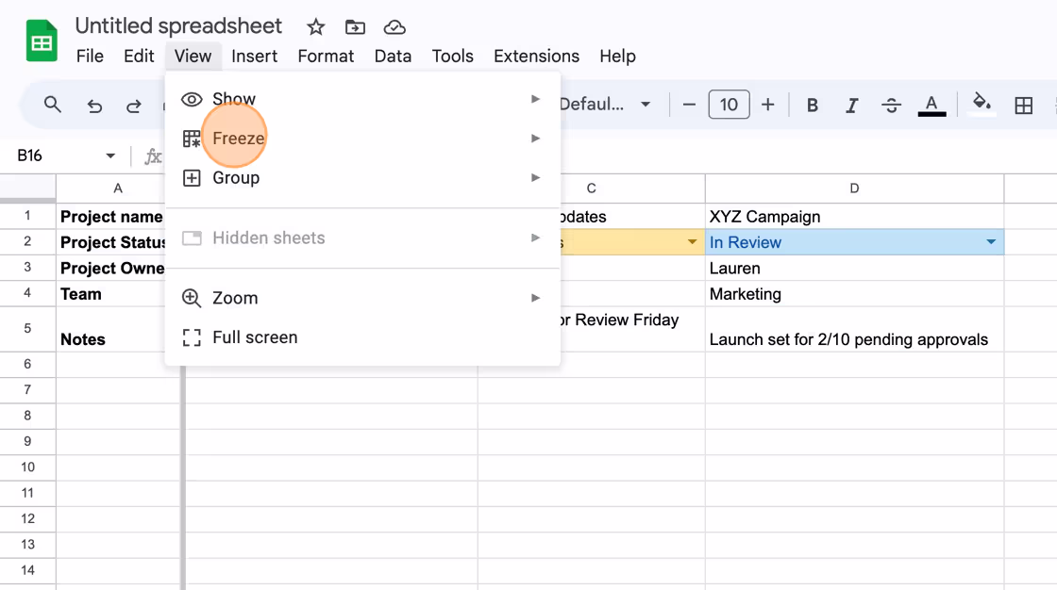Select column A header
The image size is (1057, 590).
pyautogui.click(x=118, y=188)
